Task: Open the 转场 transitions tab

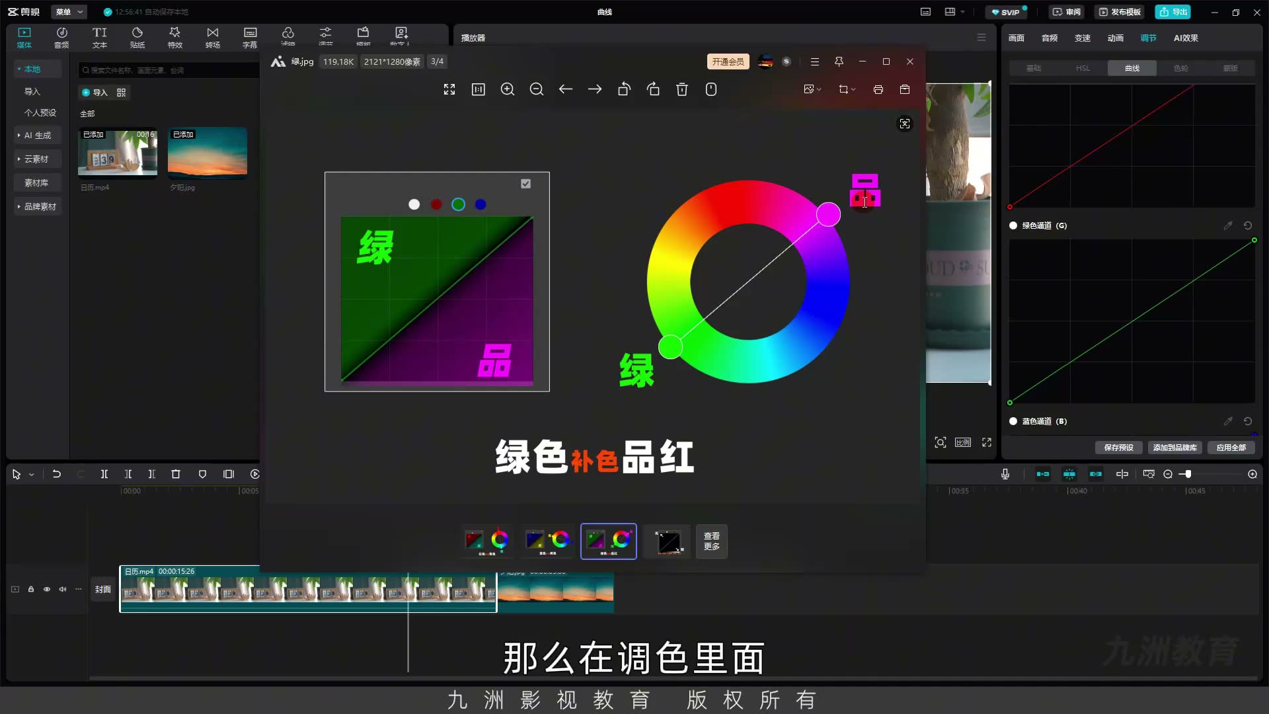Action: point(213,38)
